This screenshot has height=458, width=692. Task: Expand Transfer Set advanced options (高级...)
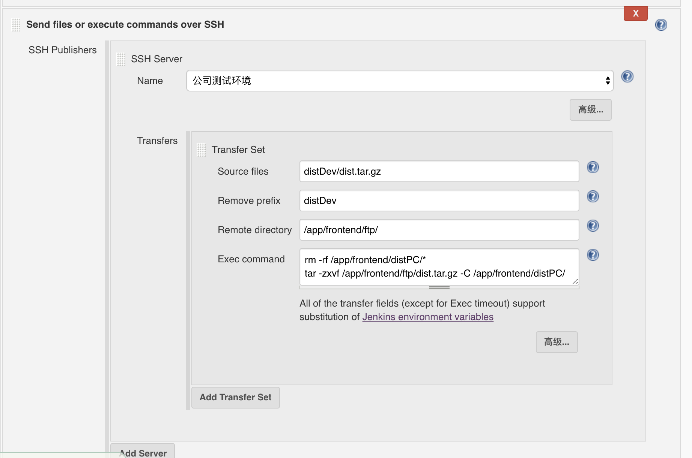click(x=557, y=342)
